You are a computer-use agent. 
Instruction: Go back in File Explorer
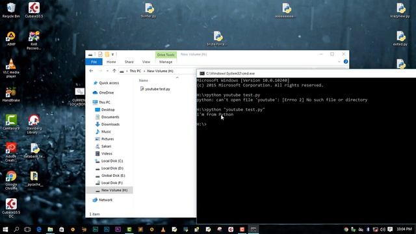[91, 71]
